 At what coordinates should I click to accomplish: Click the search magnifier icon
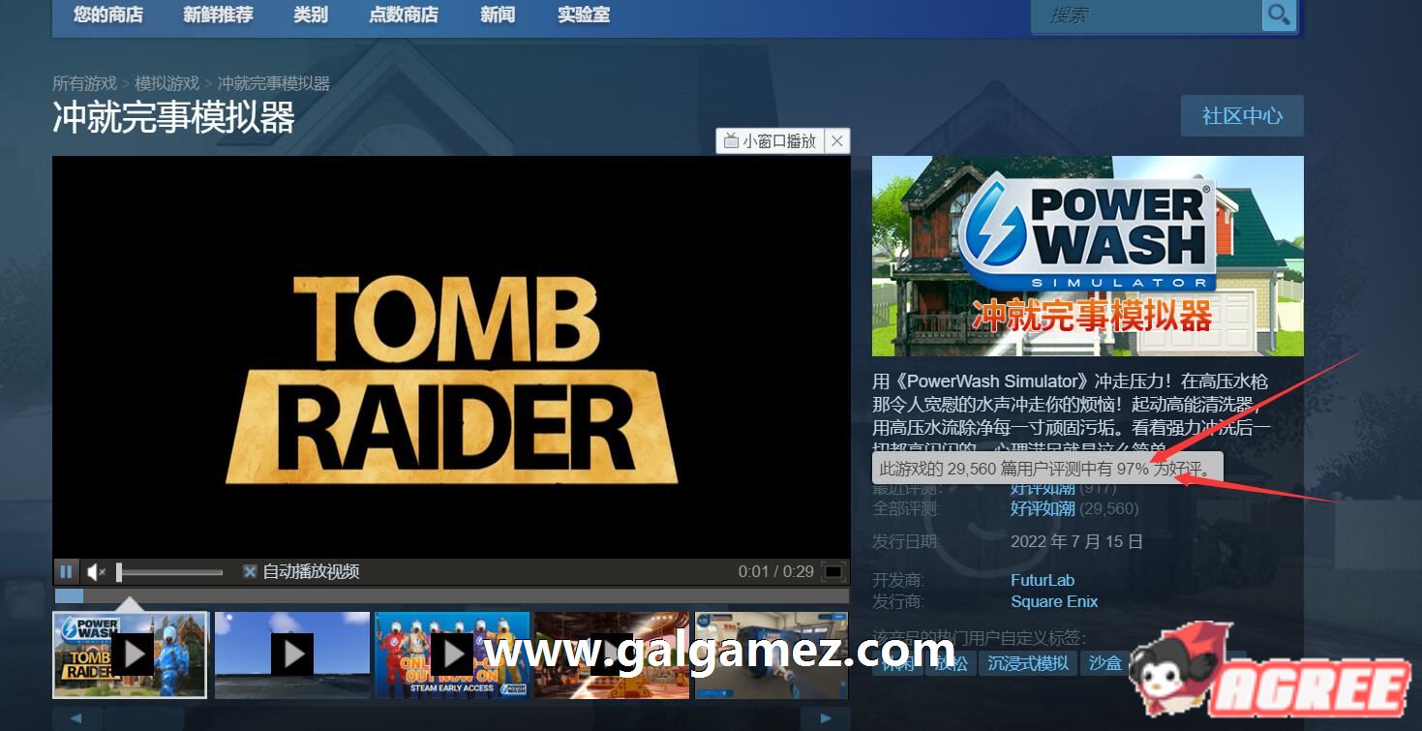point(1279,15)
